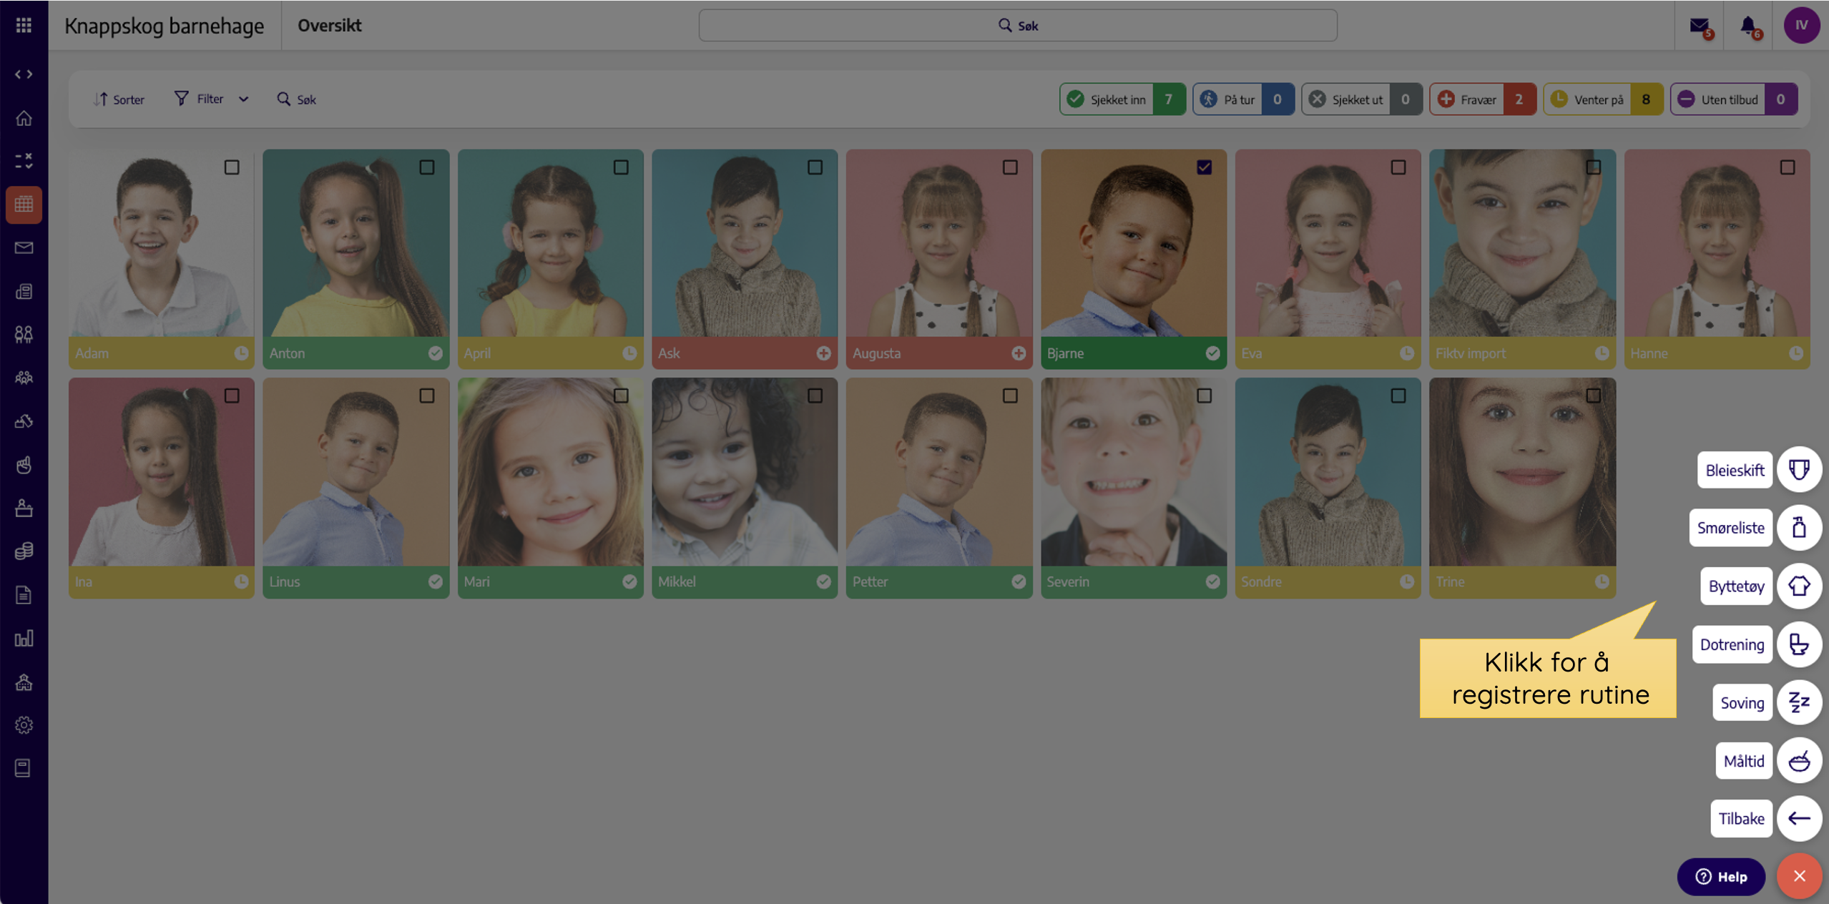Click the Hanne name label
This screenshot has height=904, width=1829.
click(x=1649, y=353)
